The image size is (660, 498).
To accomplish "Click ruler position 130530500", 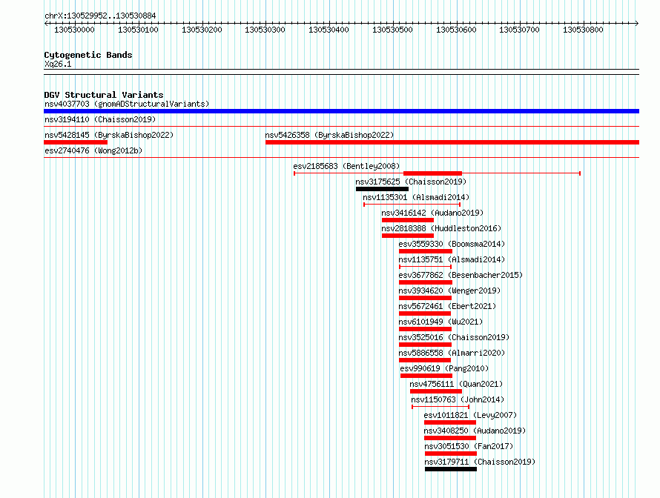I will (x=392, y=30).
